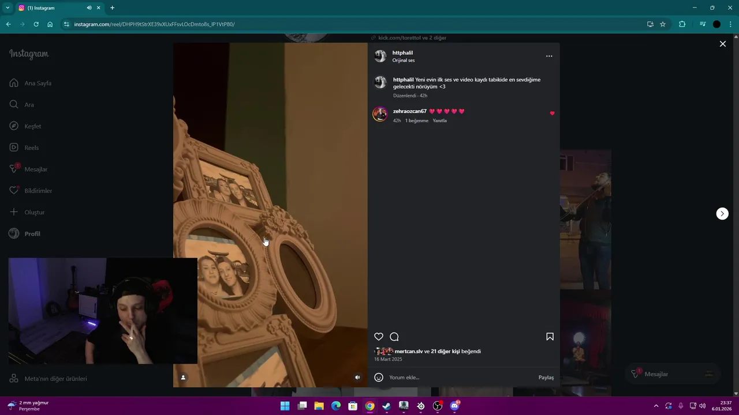Click the Instagram logo
The image size is (739, 415).
tap(29, 54)
